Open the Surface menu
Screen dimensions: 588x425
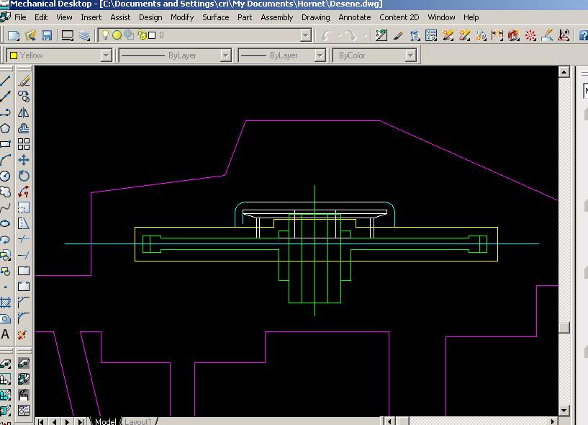216,17
